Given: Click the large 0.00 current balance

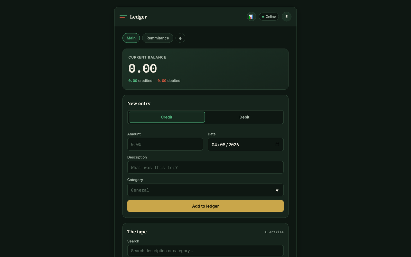Looking at the screenshot, I should pos(143,69).
